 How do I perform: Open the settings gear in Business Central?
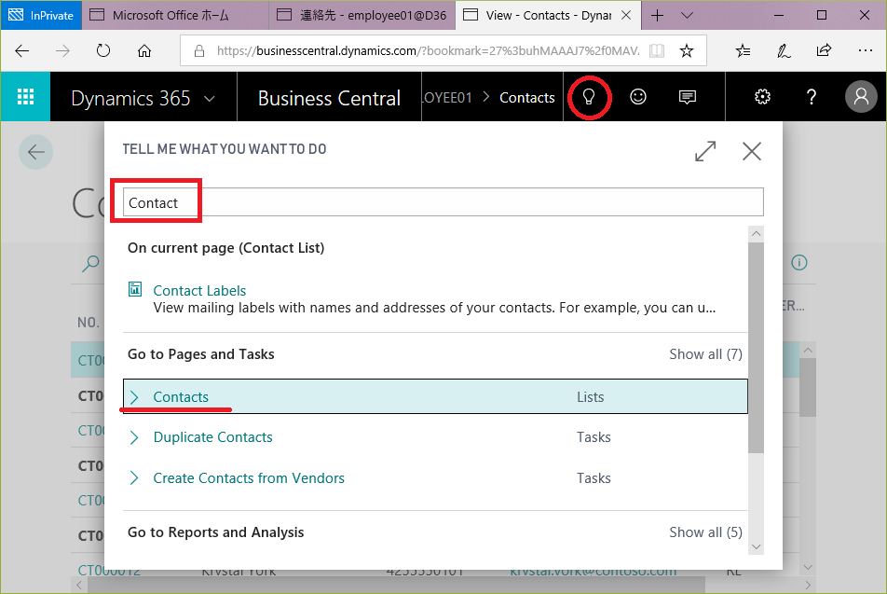pos(762,97)
